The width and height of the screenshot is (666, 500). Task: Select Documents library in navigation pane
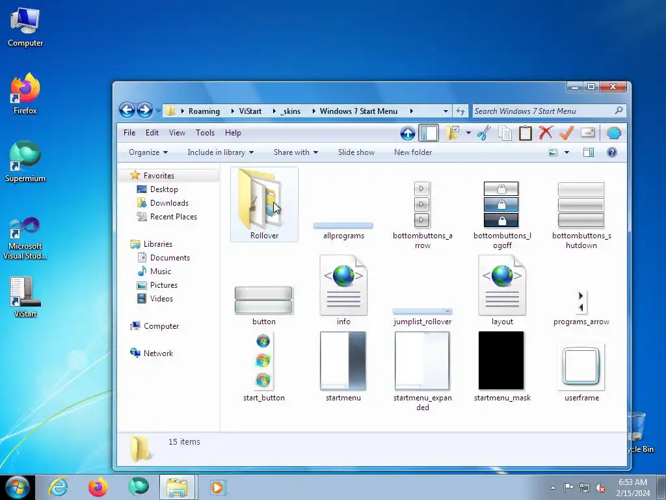170,258
